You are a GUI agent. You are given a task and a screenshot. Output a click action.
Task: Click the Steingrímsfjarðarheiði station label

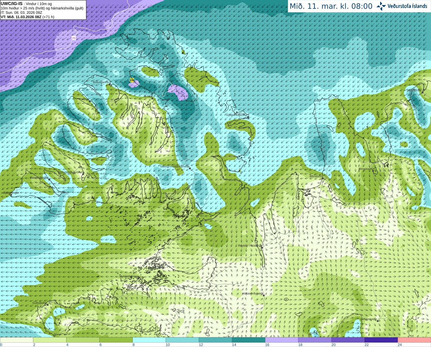[174, 166]
